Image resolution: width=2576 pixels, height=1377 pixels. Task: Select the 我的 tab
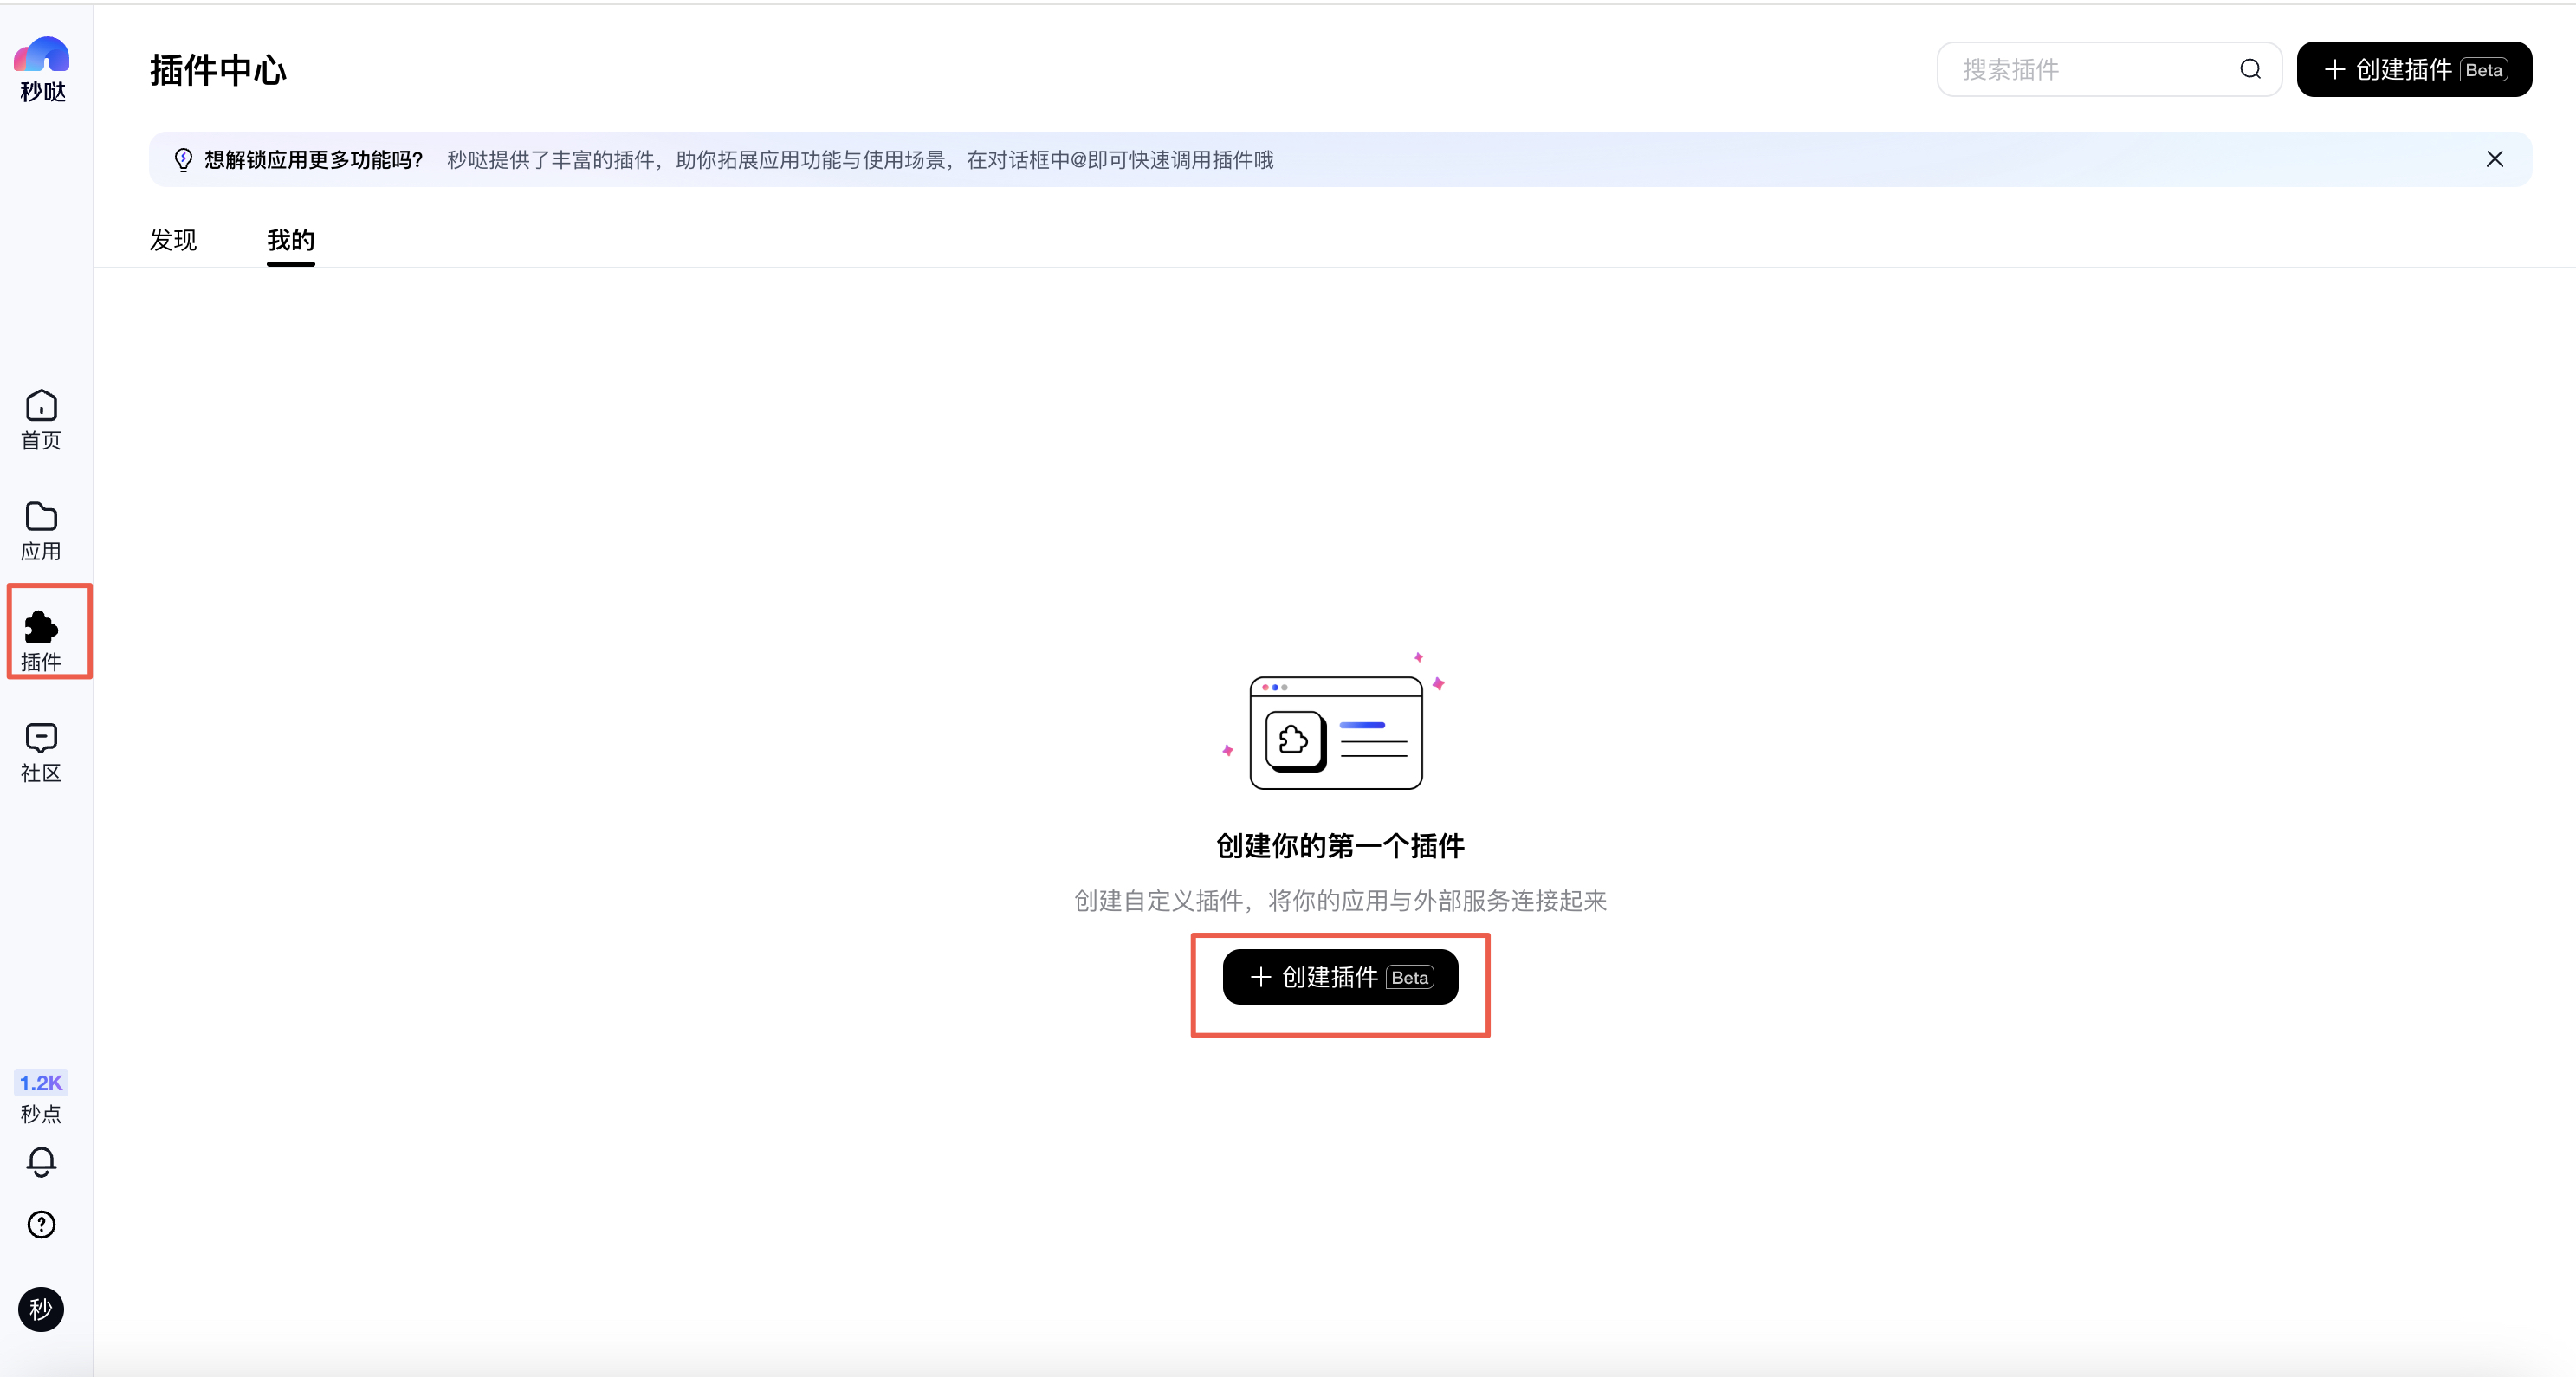click(x=290, y=240)
